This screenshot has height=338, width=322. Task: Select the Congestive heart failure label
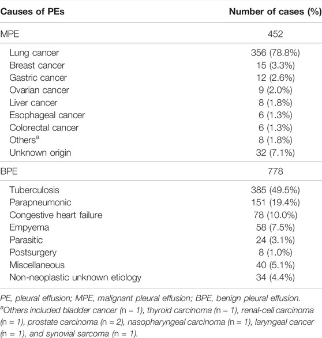(56, 215)
